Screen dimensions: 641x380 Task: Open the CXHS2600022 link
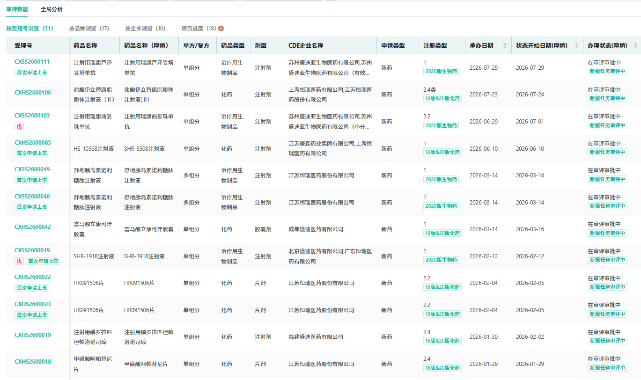pos(33,277)
